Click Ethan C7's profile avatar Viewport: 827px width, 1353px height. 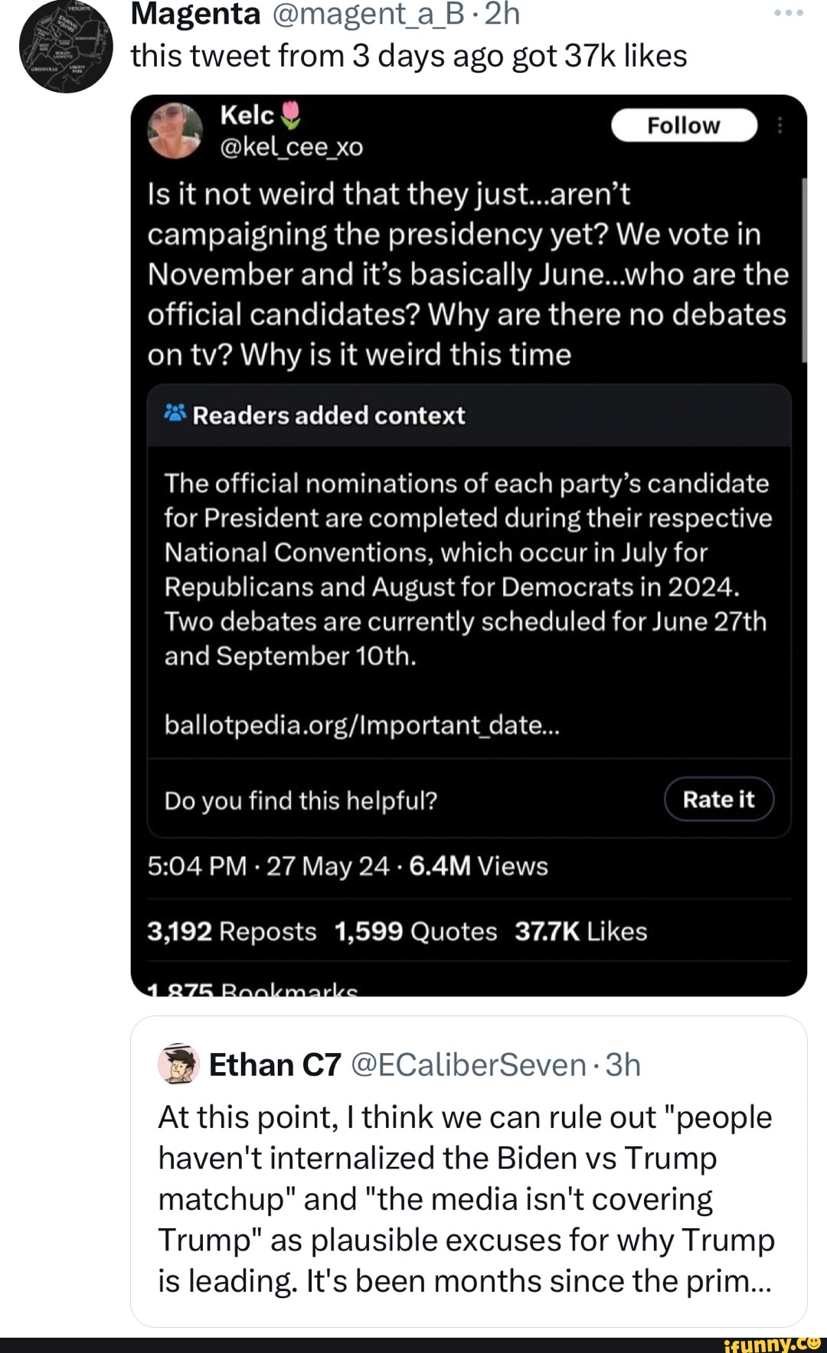(x=177, y=1064)
